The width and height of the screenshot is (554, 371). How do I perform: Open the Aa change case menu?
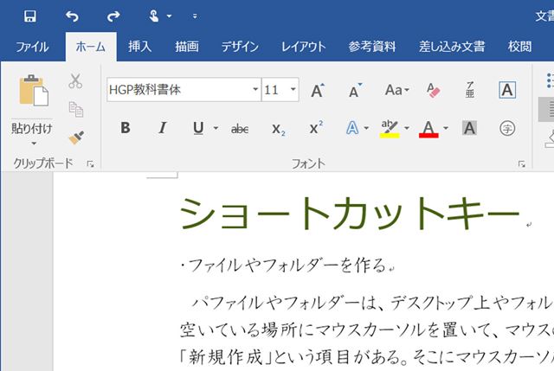(396, 90)
